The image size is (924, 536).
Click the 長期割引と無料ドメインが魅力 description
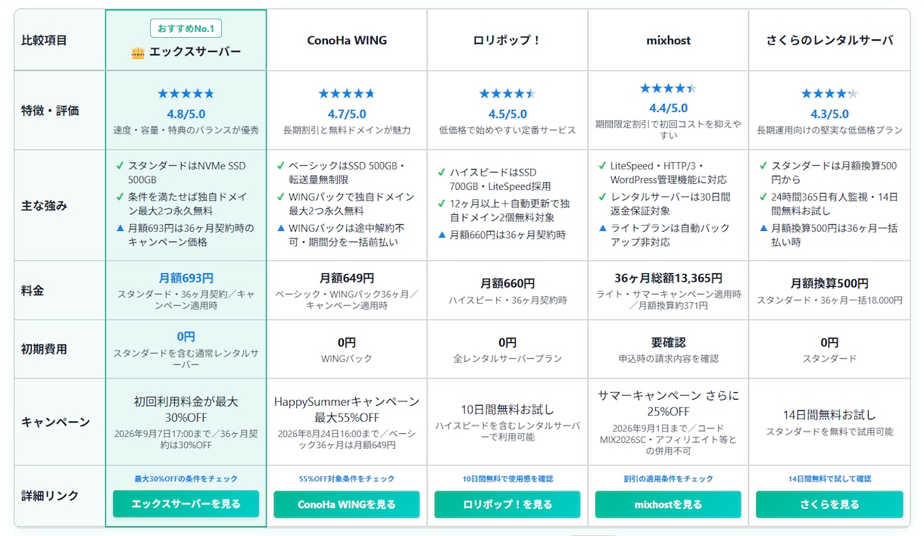346,130
